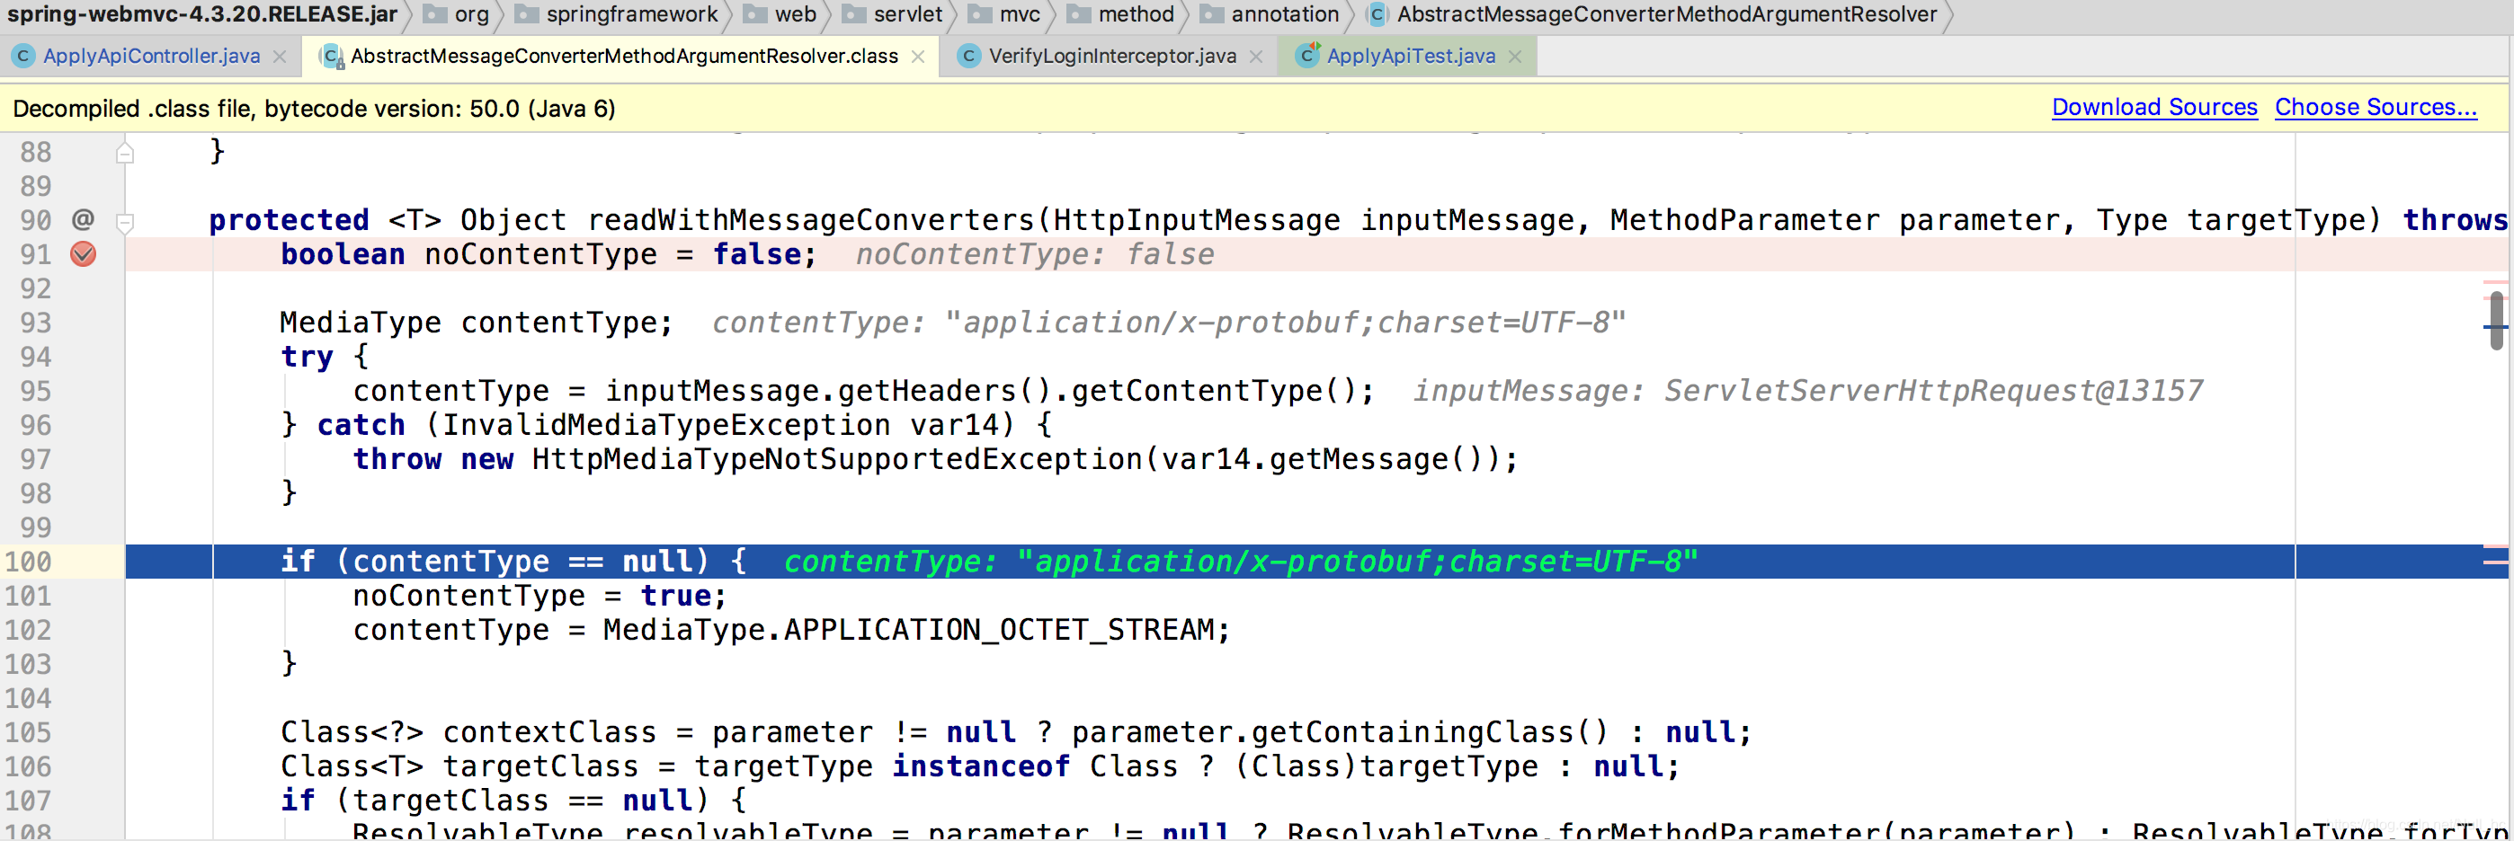Click the class icon on VerifyLoginInterceptor.java tab
Viewport: 2514px width, 841px height.
pos(968,57)
